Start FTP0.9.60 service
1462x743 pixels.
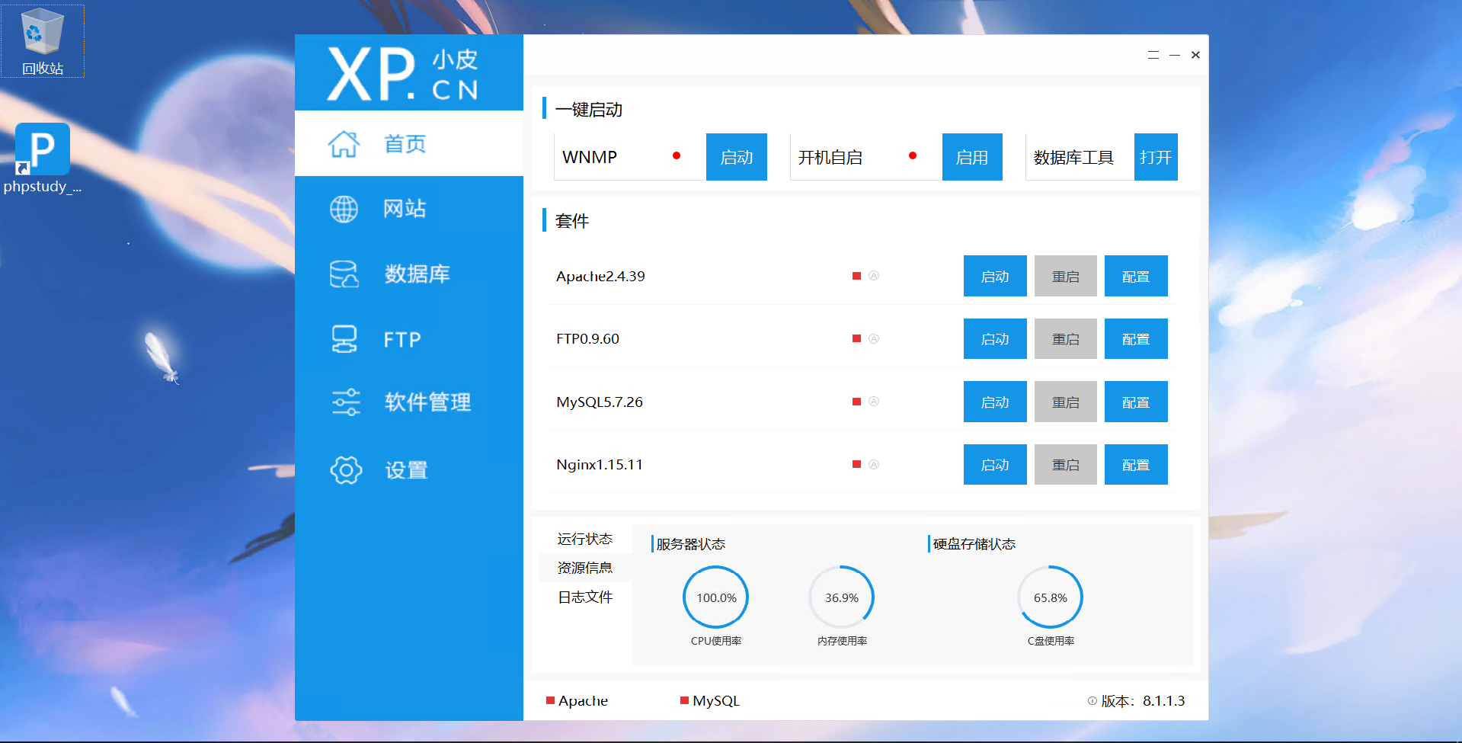(995, 338)
